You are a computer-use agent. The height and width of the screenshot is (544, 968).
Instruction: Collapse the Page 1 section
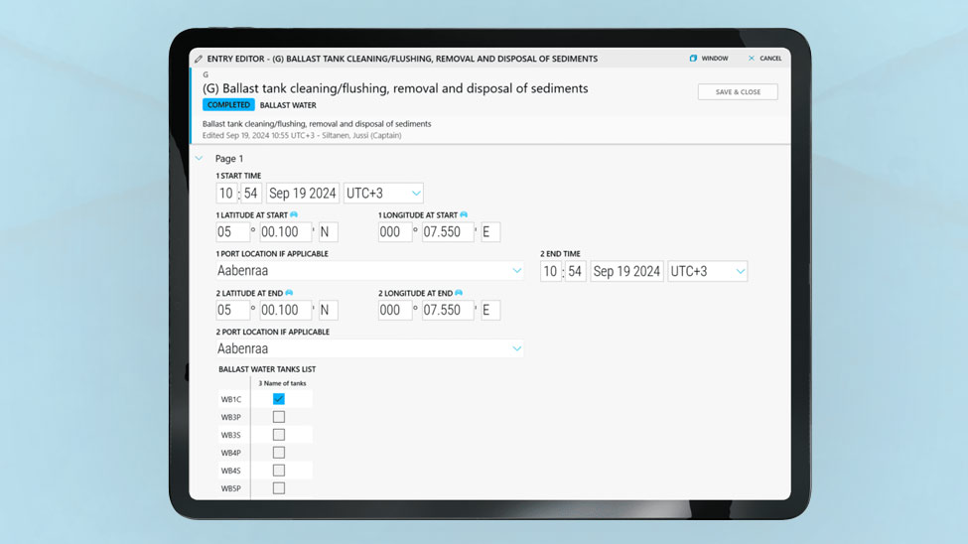coord(200,159)
